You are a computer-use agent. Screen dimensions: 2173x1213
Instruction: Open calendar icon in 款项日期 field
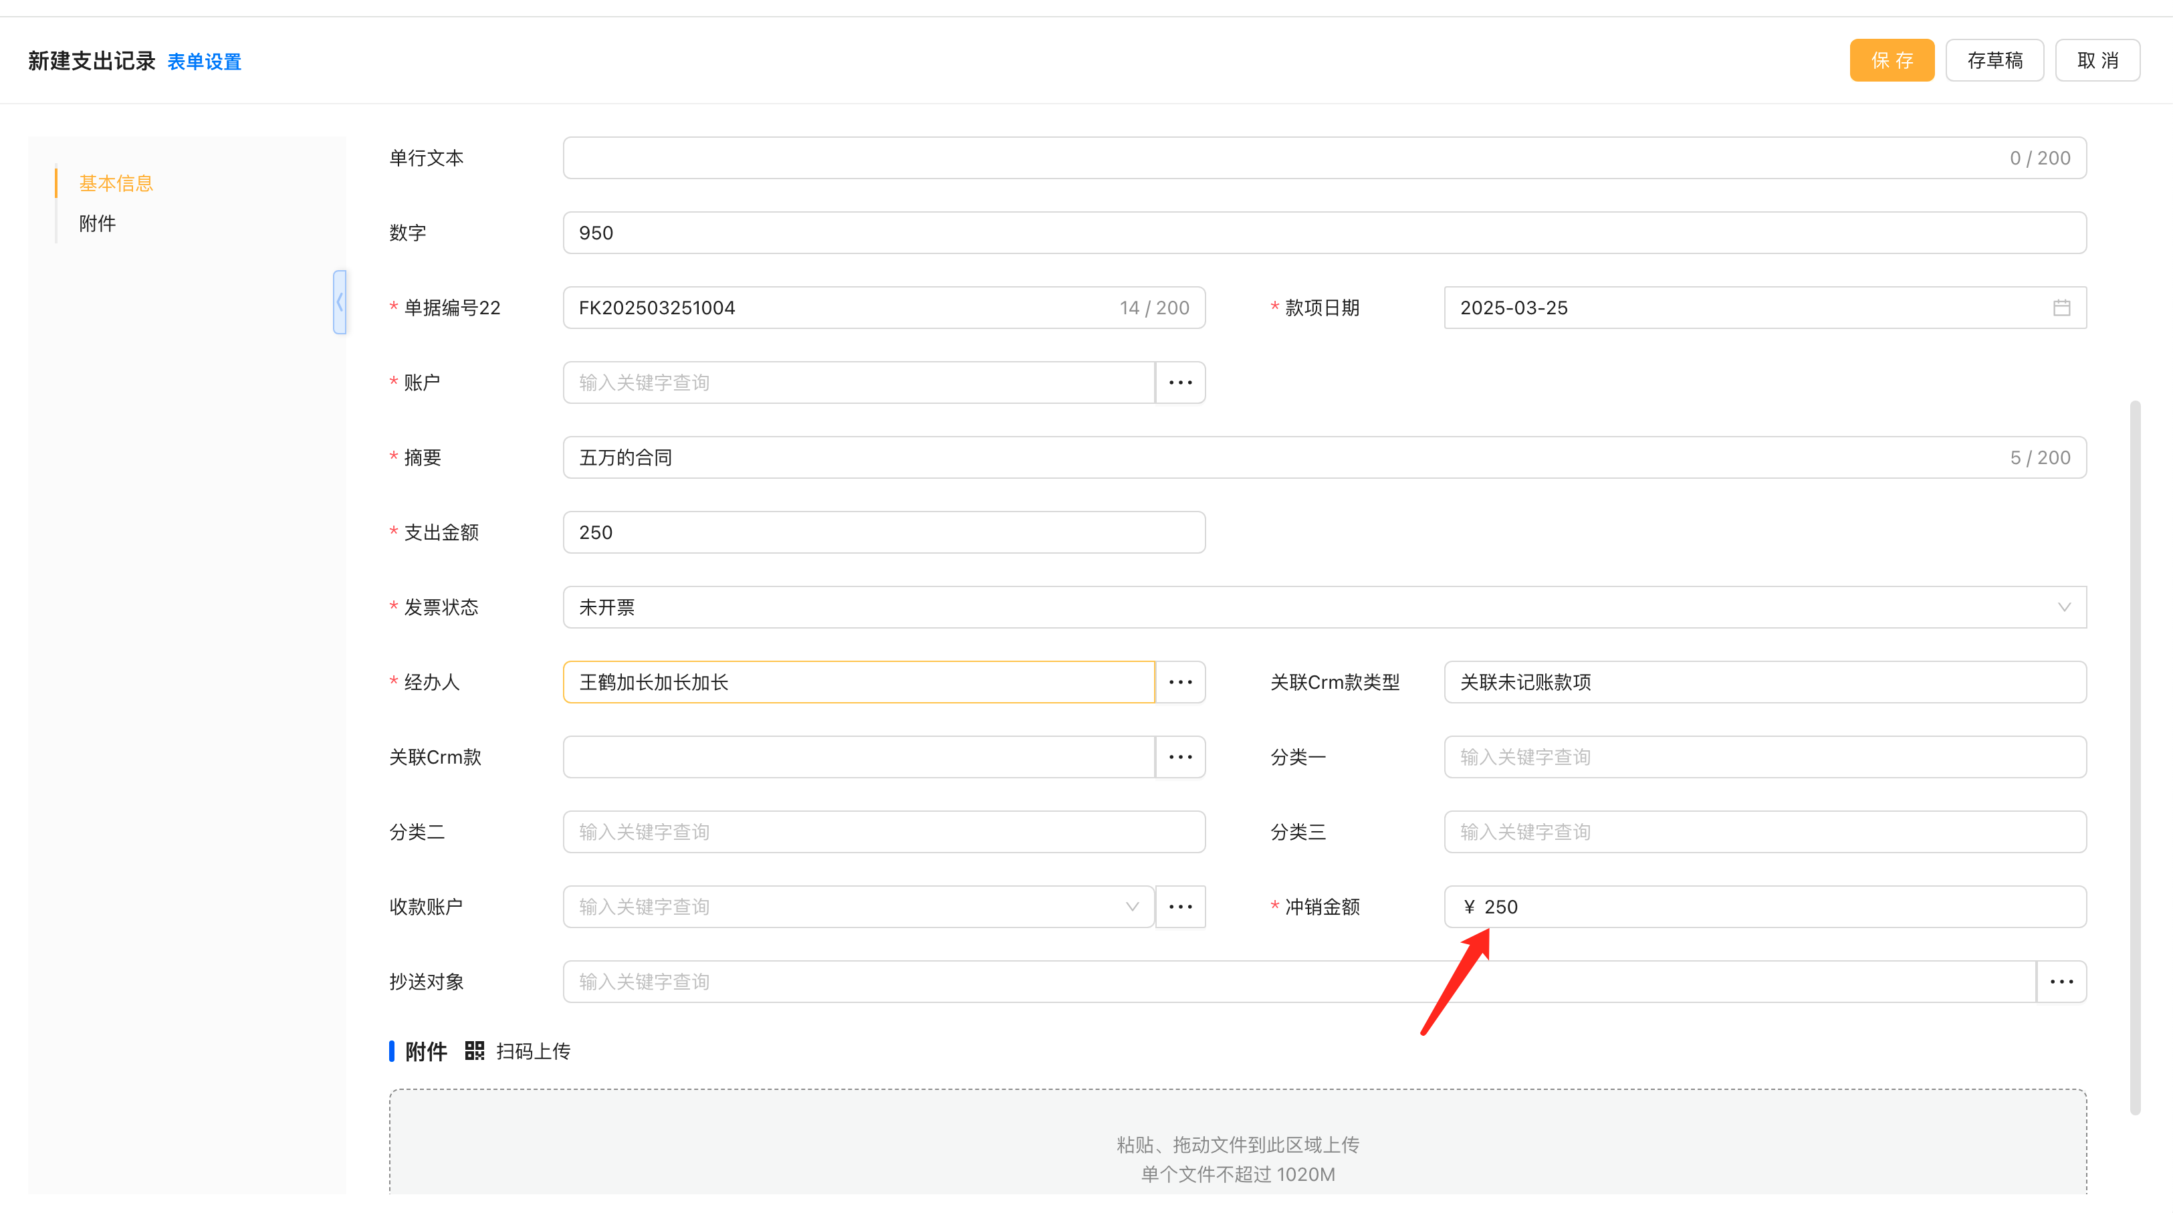[2061, 308]
